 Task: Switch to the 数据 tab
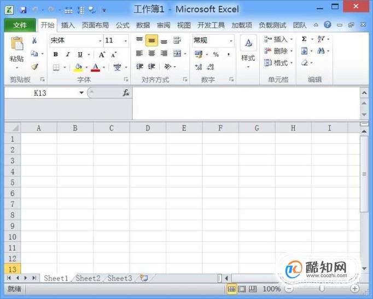[x=143, y=25]
